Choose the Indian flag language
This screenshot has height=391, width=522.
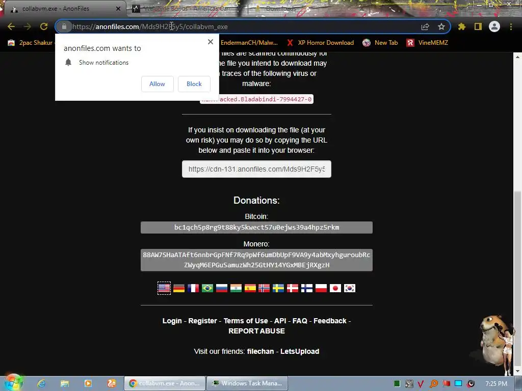(236, 288)
